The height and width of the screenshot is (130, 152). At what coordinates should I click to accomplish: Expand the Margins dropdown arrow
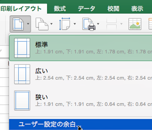point(28,24)
